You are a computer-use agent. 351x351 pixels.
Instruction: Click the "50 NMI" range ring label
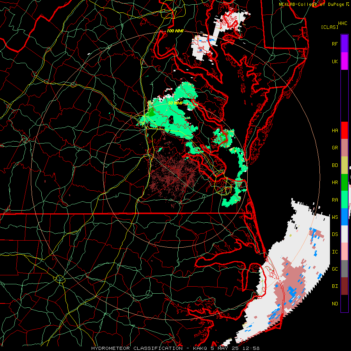pyautogui.click(x=175, y=103)
